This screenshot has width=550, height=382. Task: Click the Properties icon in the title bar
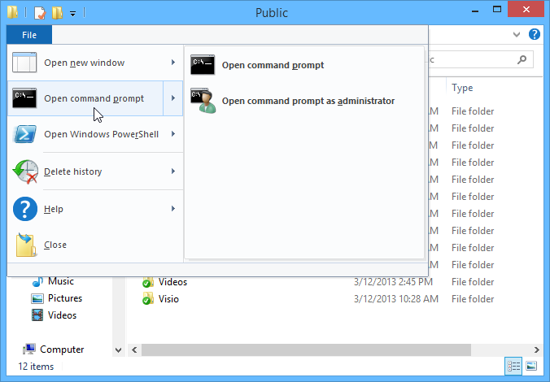(x=38, y=13)
